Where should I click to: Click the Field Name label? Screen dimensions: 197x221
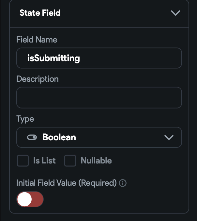pos(37,40)
